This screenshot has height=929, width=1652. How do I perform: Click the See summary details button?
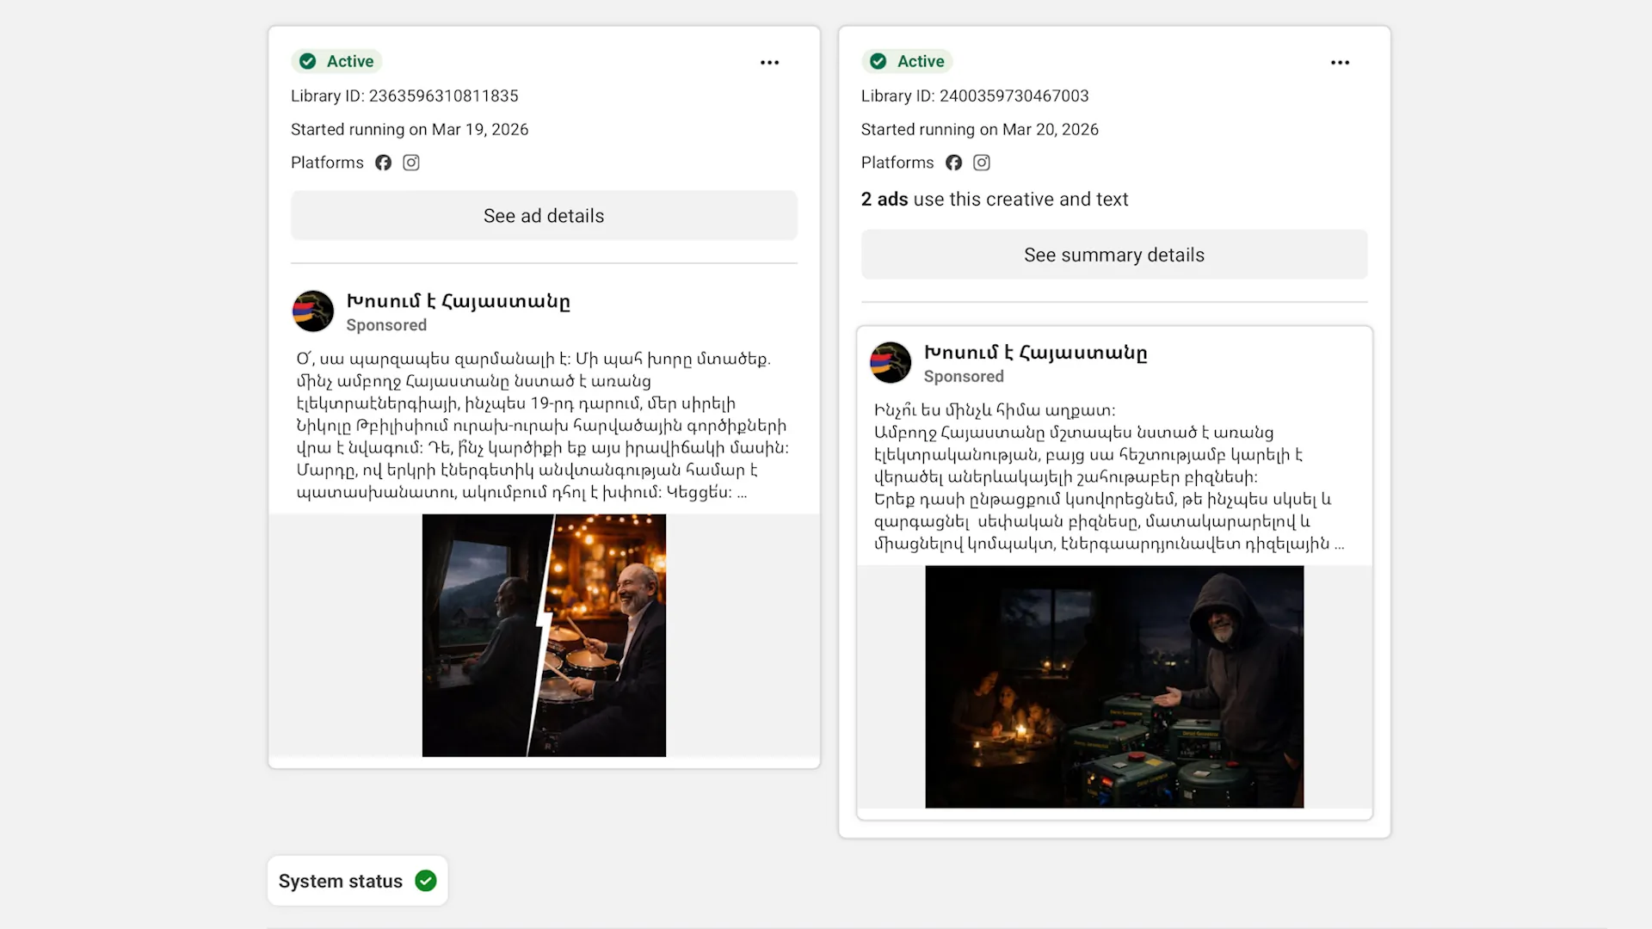coord(1114,255)
